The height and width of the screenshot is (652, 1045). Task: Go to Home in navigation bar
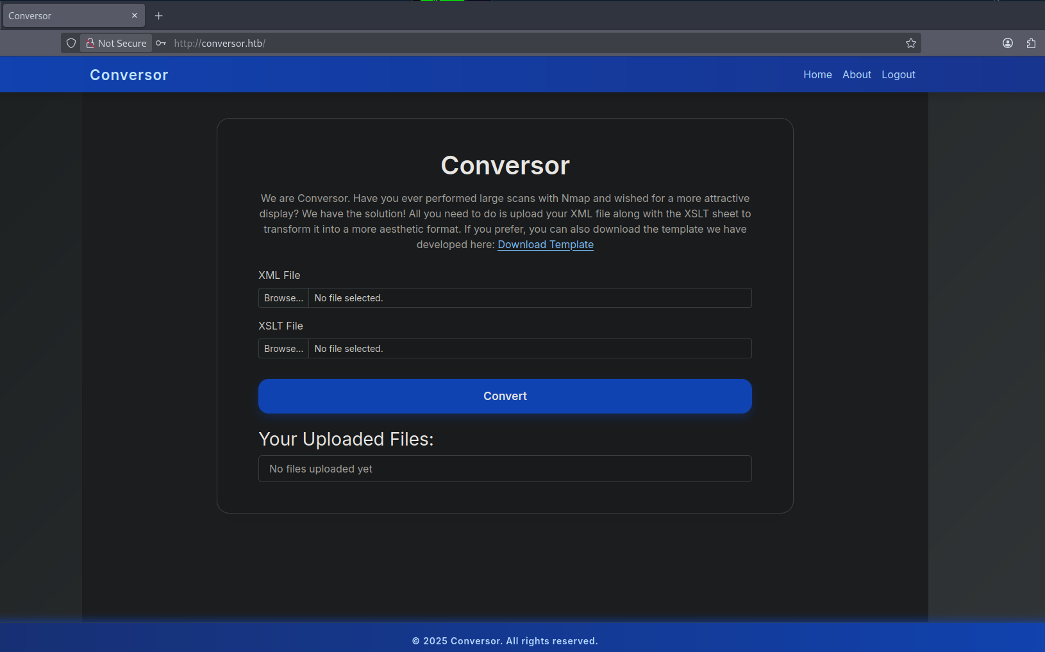coord(817,74)
